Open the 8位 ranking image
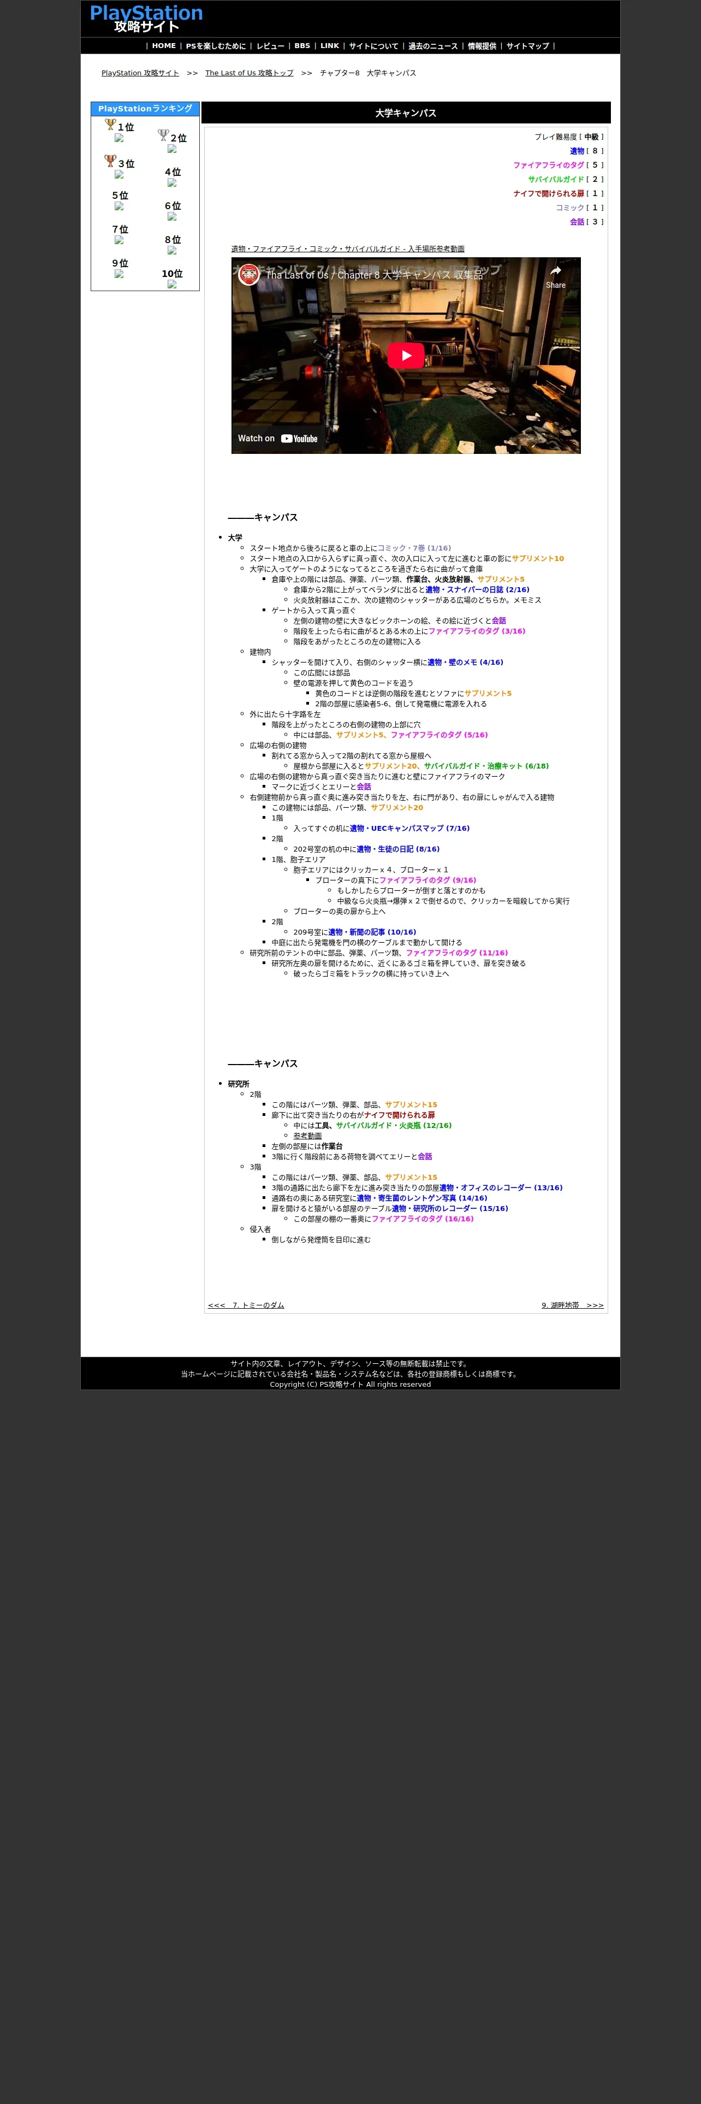Screen dimensions: 701x2104 click(x=172, y=250)
